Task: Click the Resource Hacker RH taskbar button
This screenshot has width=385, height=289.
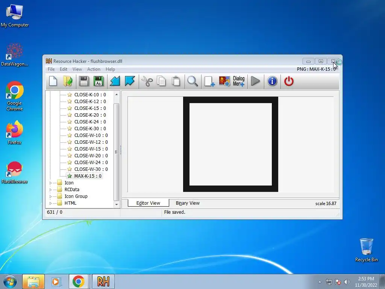Action: coord(103,281)
